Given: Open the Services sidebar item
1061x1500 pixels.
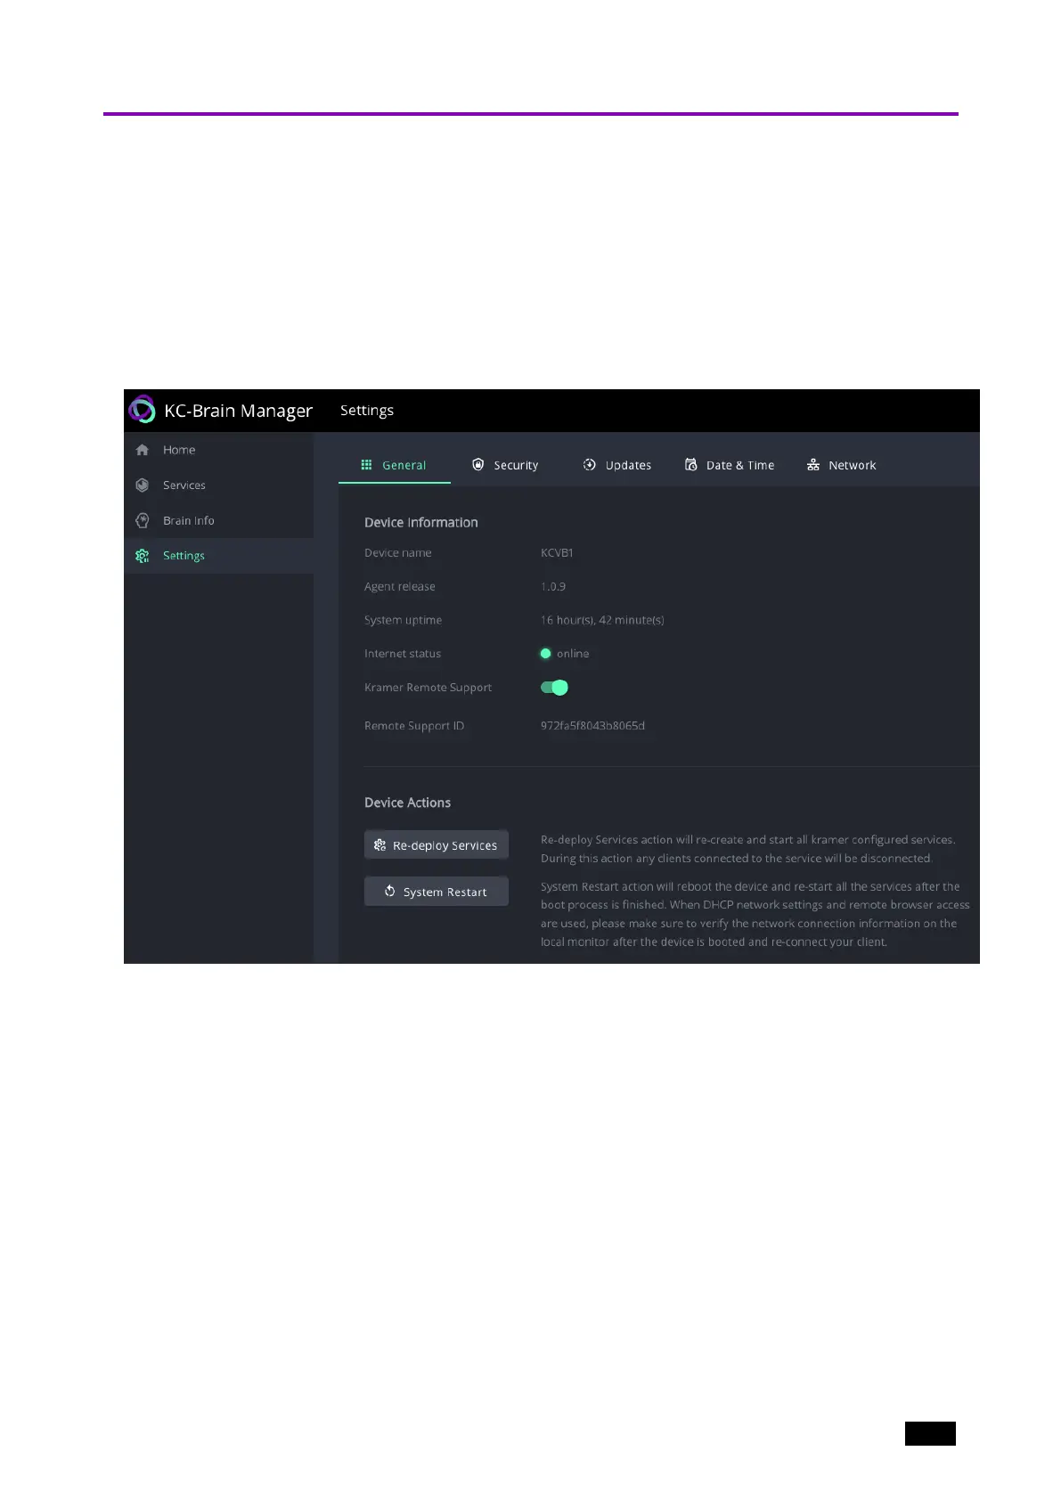Looking at the screenshot, I should 218,485.
